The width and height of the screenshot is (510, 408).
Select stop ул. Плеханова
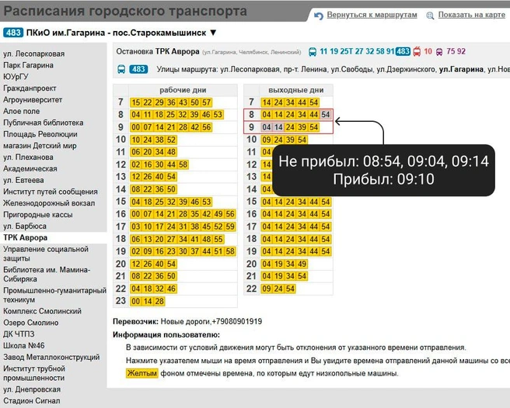tap(28, 157)
